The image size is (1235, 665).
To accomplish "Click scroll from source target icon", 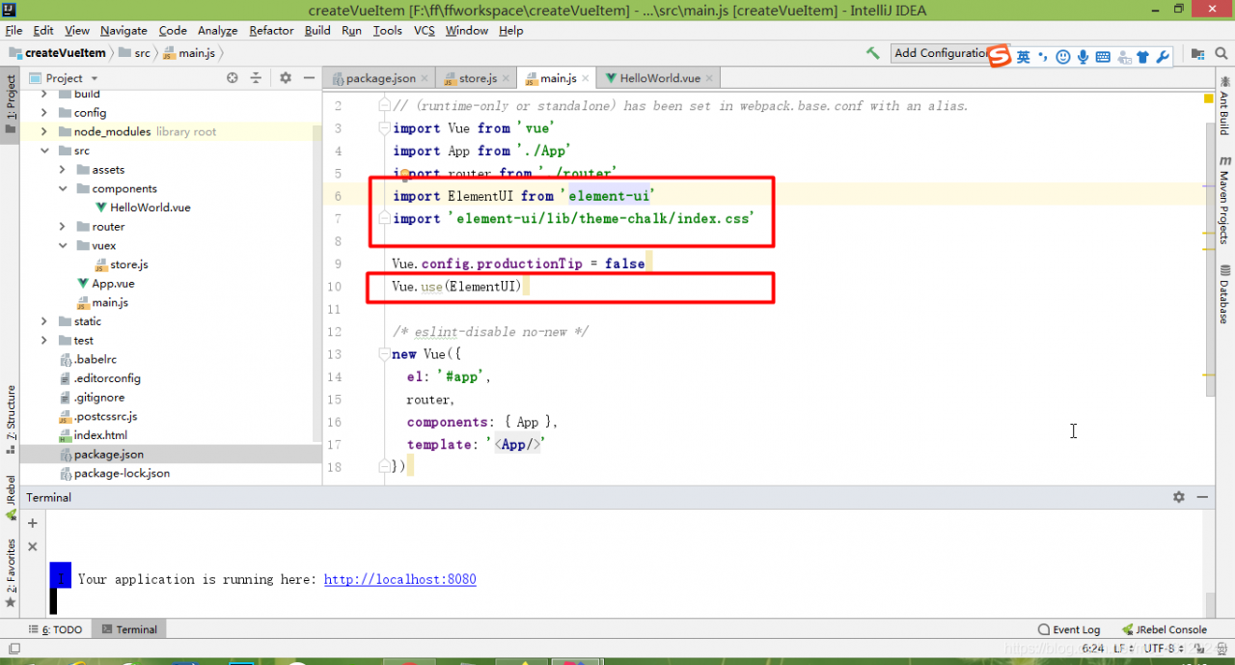I will 232,77.
